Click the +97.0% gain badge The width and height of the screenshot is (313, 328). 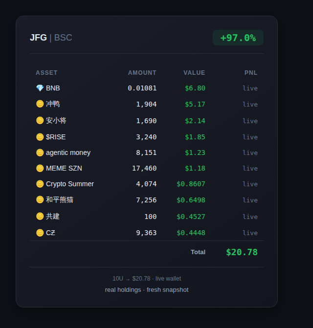pyautogui.click(x=238, y=38)
